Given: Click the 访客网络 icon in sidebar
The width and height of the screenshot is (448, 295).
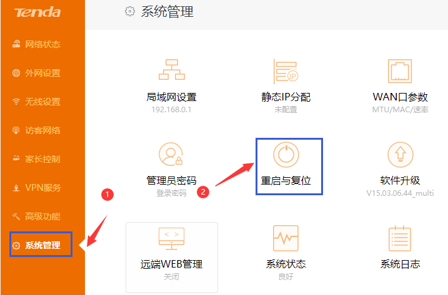Looking at the screenshot, I should pos(16,130).
